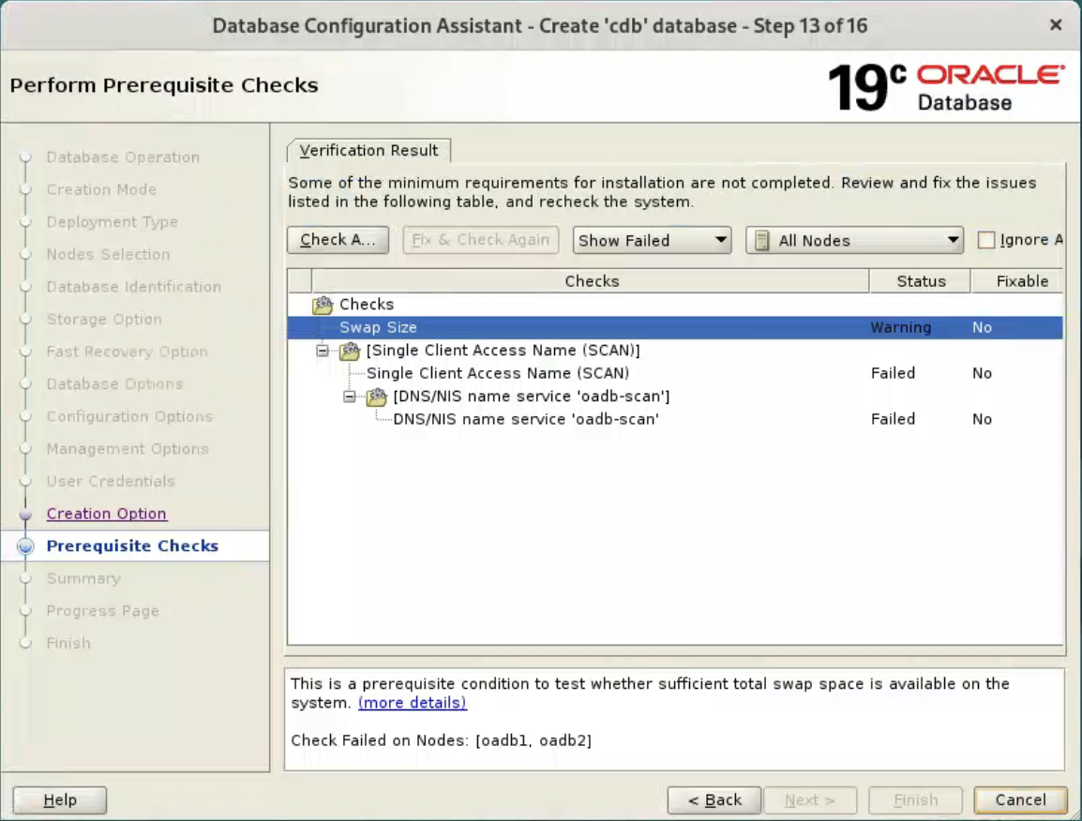Screen dimensions: 1082x821
Task: Go back with the Back button
Action: click(x=714, y=800)
